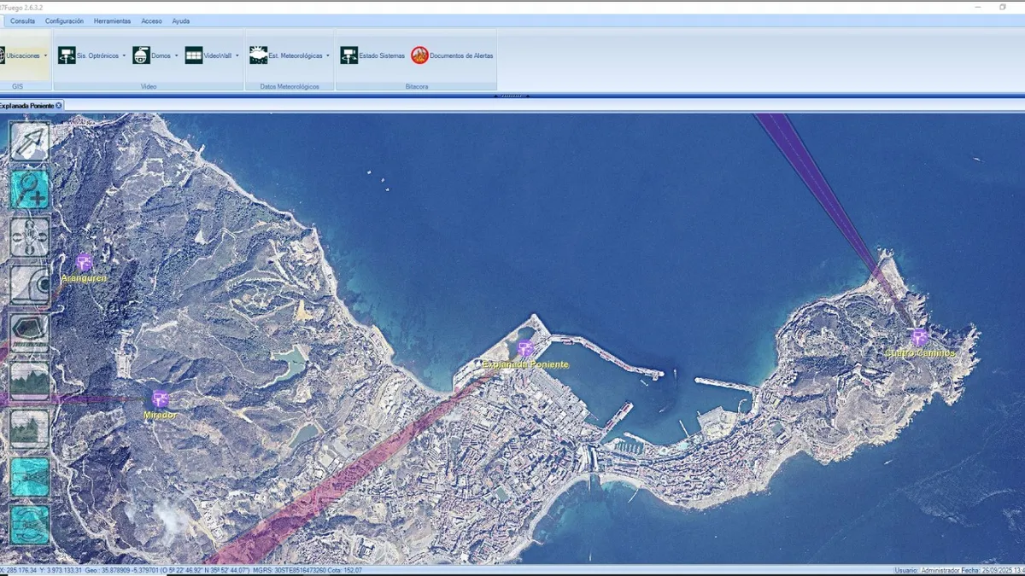Viewport: 1025px width, 576px height.
Task: Select the pan navigation tool in map toolbar
Action: 30,237
